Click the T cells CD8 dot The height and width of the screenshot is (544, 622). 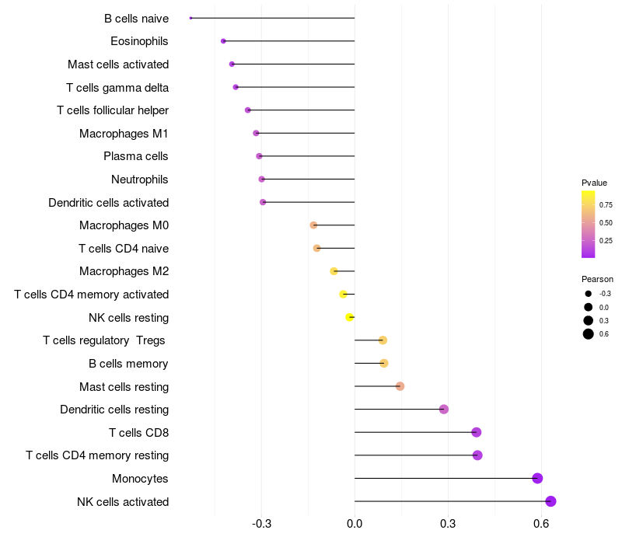(x=477, y=432)
